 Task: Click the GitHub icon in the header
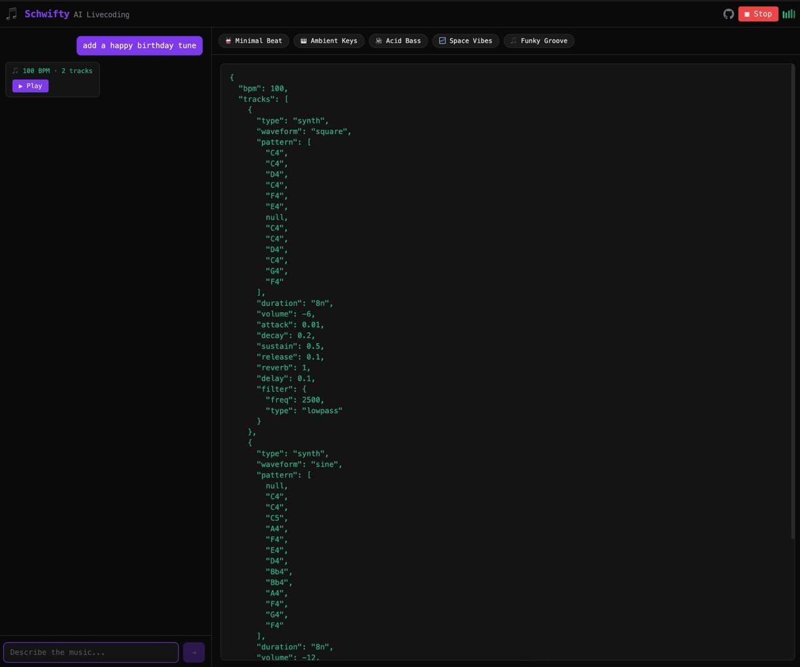coord(728,13)
